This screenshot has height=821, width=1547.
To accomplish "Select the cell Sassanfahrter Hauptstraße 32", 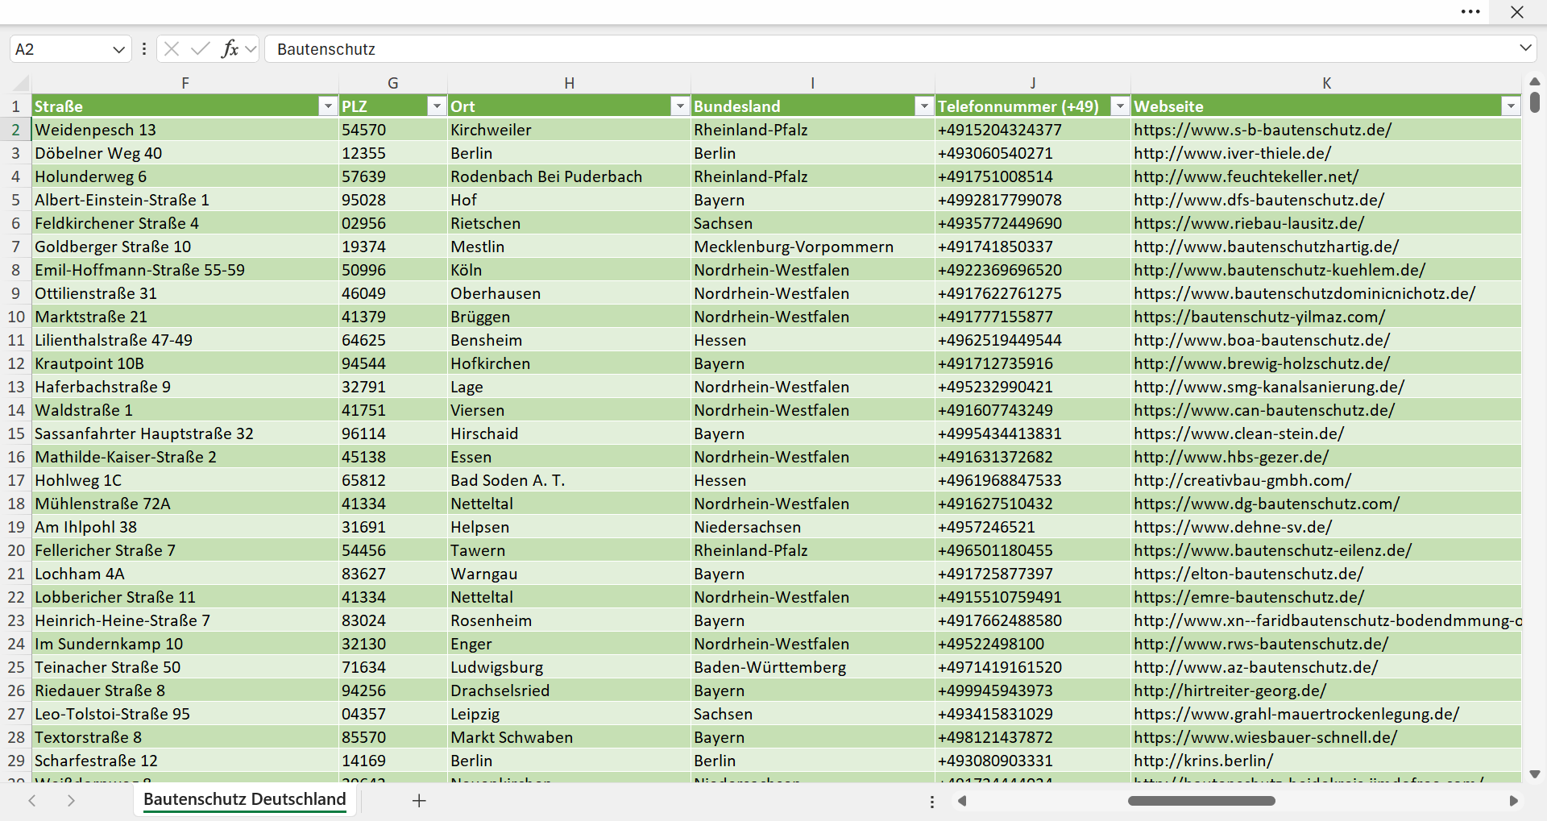I will tap(185, 433).
